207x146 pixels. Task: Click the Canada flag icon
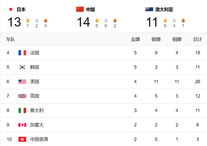pos(22,125)
